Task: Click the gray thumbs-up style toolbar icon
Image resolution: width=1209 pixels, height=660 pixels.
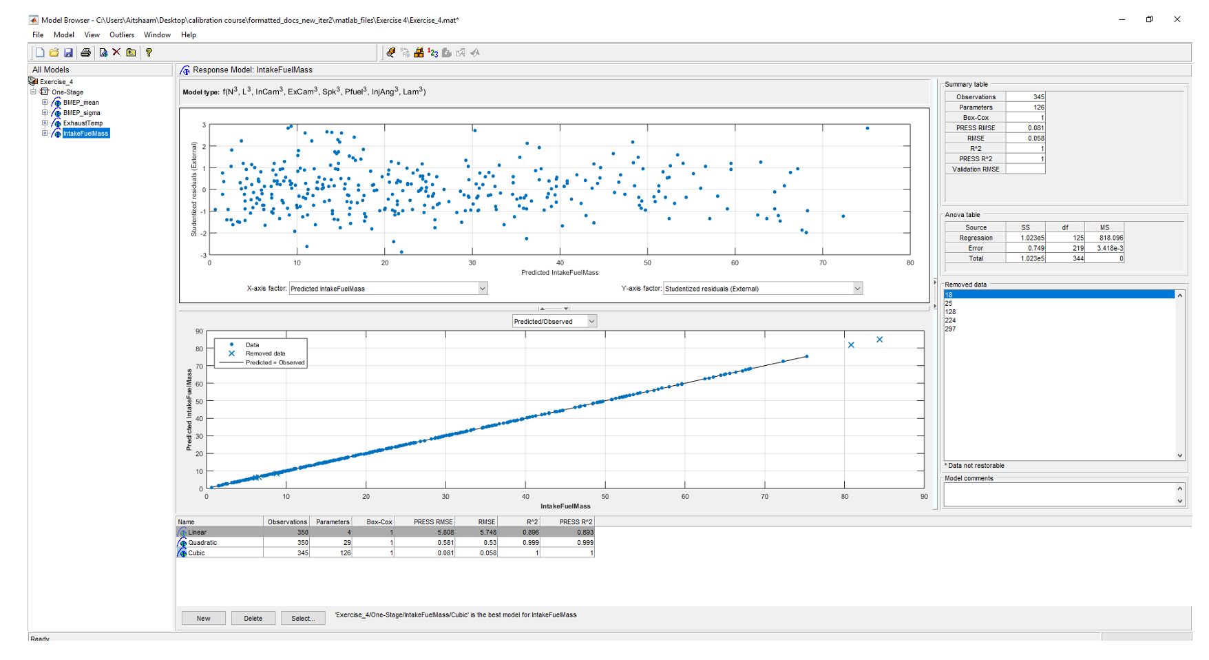Action: tap(447, 52)
